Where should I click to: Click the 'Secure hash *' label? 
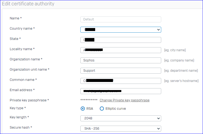(x=21, y=128)
